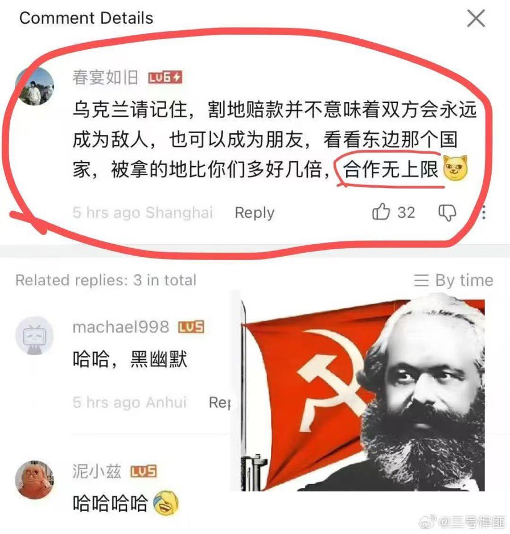
Task: Open the top commenter's avatar
Action: click(x=35, y=86)
